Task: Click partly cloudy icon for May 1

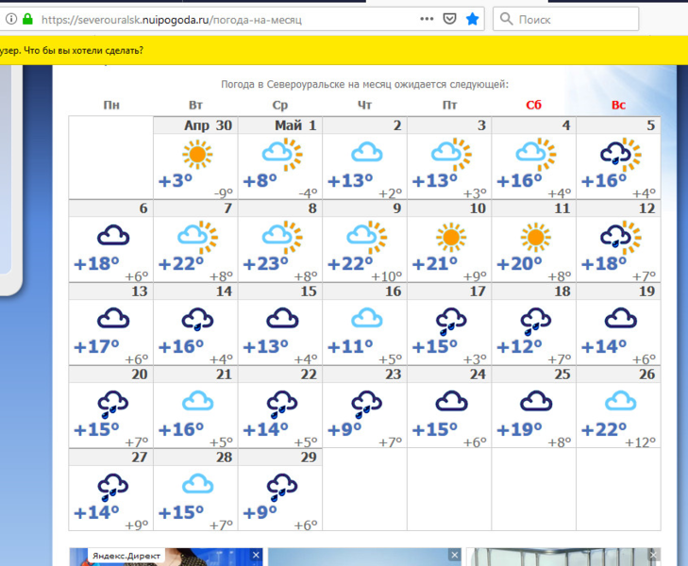Action: [x=282, y=155]
